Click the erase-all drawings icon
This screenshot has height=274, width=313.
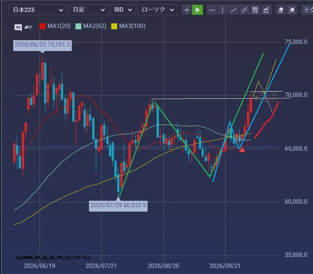coord(292,10)
